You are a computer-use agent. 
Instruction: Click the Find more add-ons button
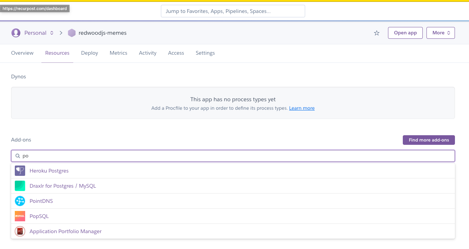(x=429, y=140)
